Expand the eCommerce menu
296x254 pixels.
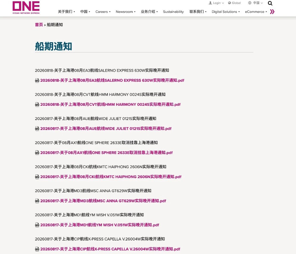[x=256, y=12]
